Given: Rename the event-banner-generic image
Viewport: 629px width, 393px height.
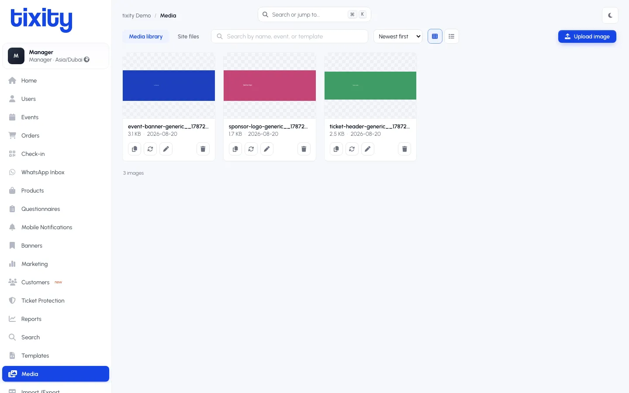Looking at the screenshot, I should point(166,149).
